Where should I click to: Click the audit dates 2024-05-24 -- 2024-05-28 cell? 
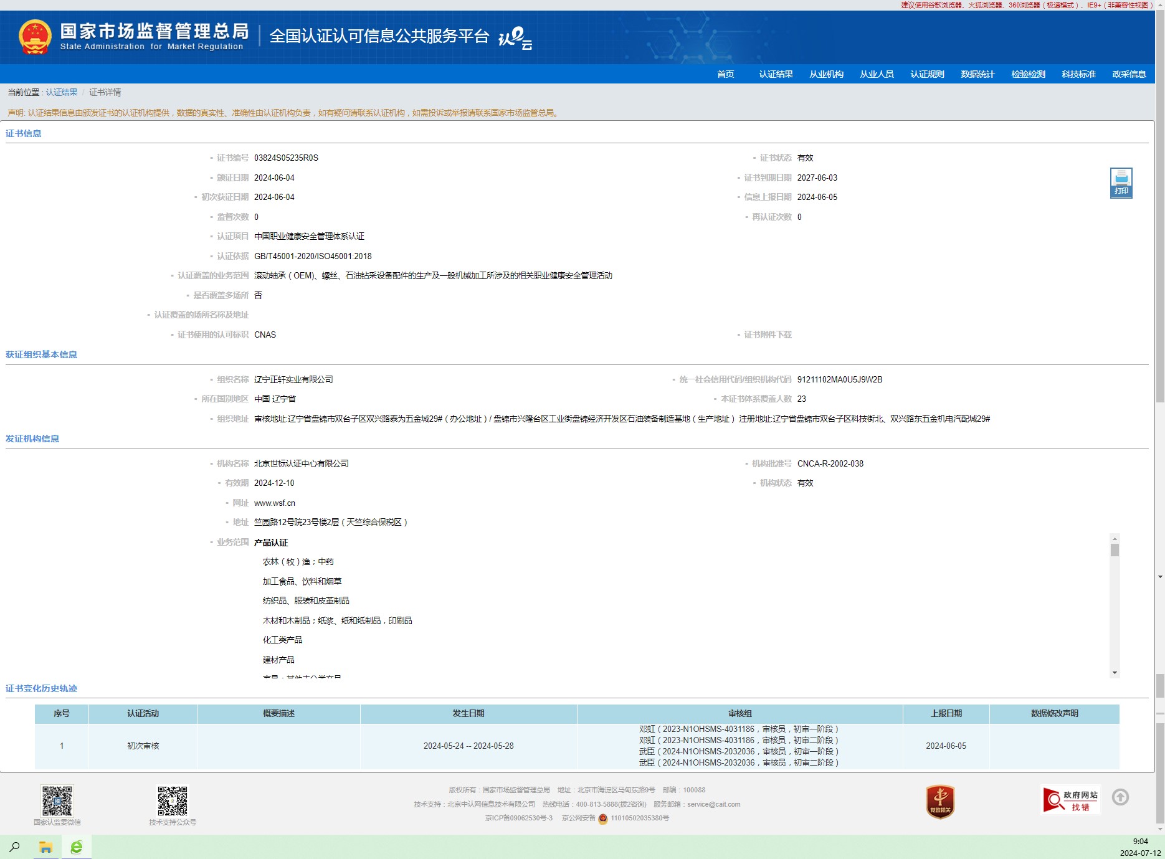coord(468,746)
